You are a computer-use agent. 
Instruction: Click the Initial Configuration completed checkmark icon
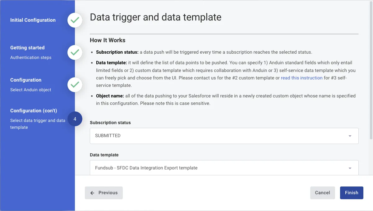point(75,20)
